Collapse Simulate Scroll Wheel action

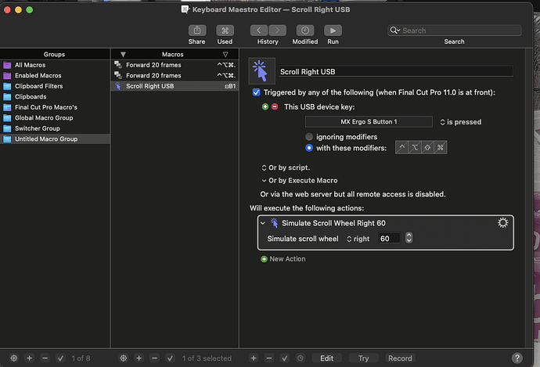(x=263, y=223)
